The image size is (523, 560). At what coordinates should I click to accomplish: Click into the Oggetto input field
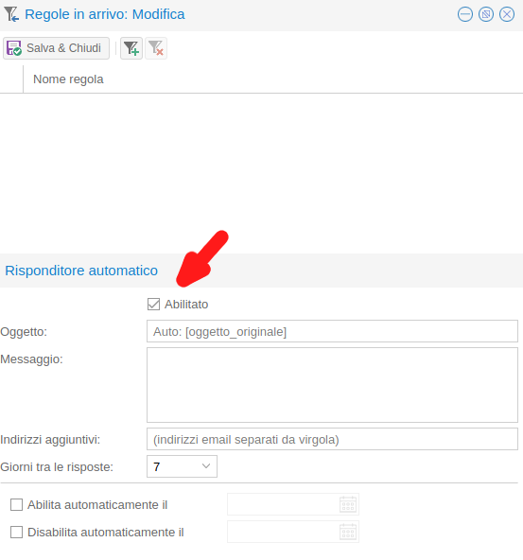[332, 331]
